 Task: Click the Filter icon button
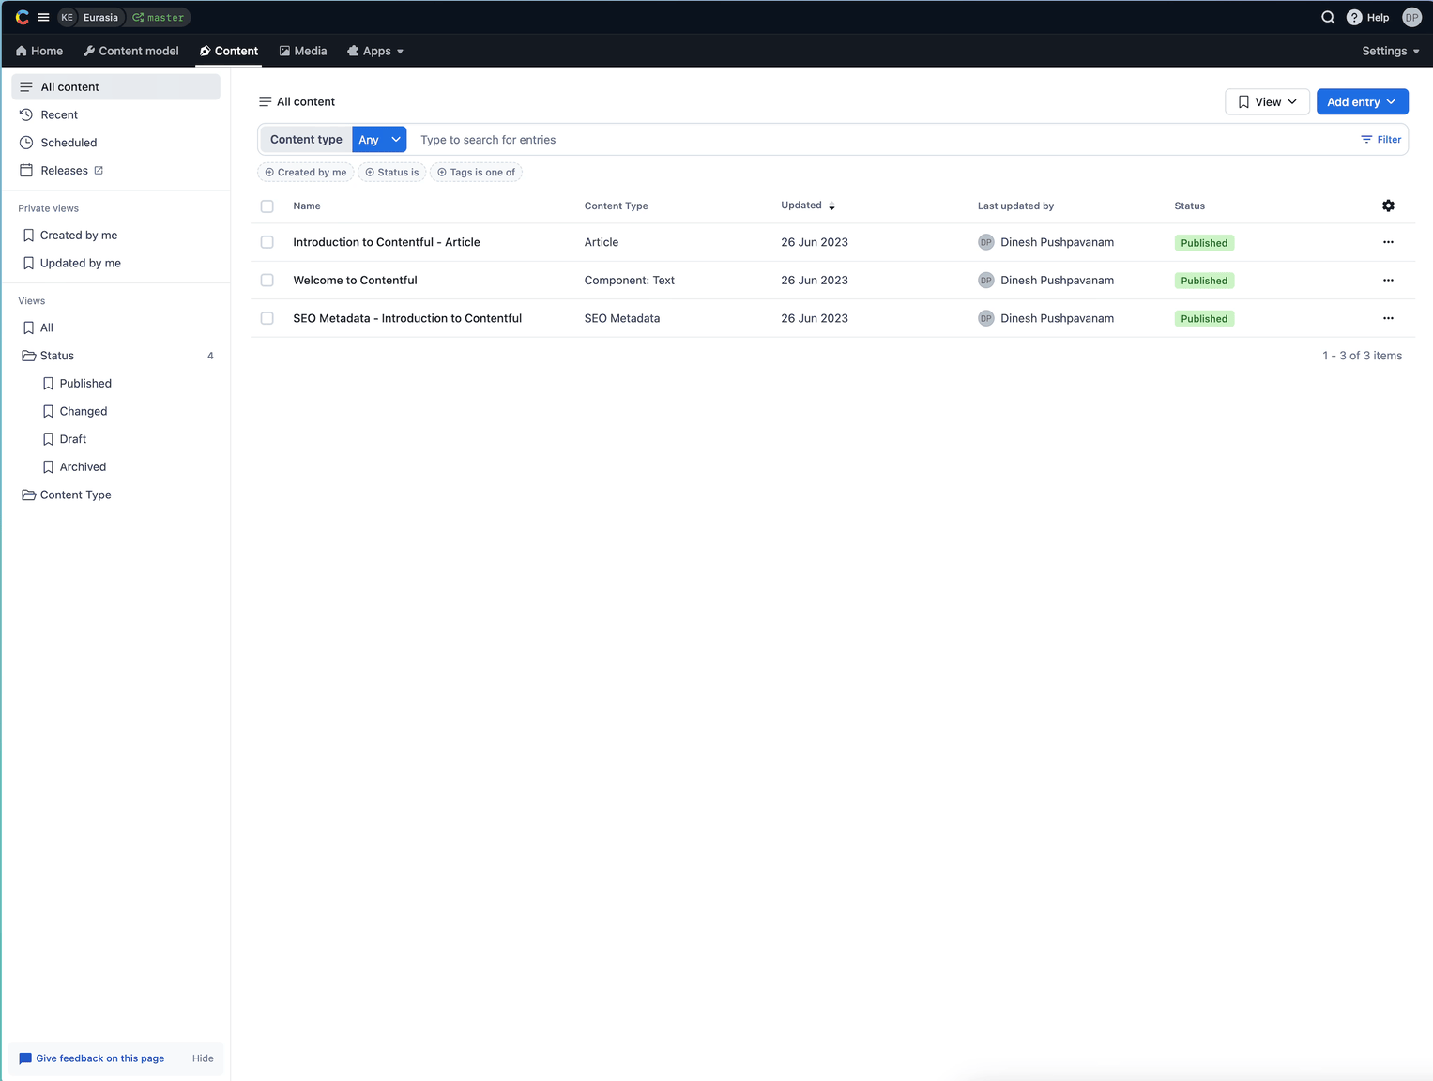coord(1380,140)
